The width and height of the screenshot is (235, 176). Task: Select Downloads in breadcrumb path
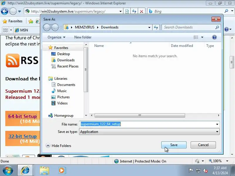[110, 27]
